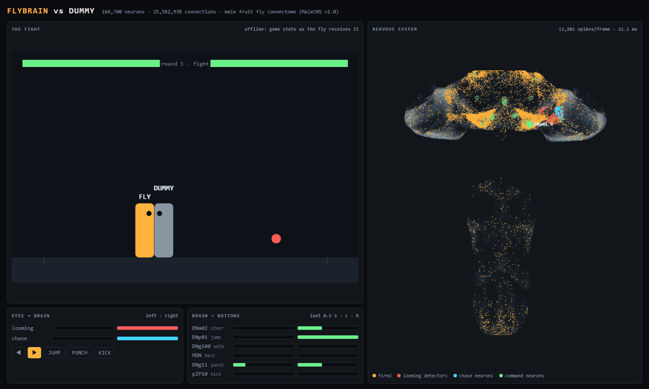The image size is (649, 389).
Task: Click the dummy's right green health bar
Action: [x=279, y=64]
